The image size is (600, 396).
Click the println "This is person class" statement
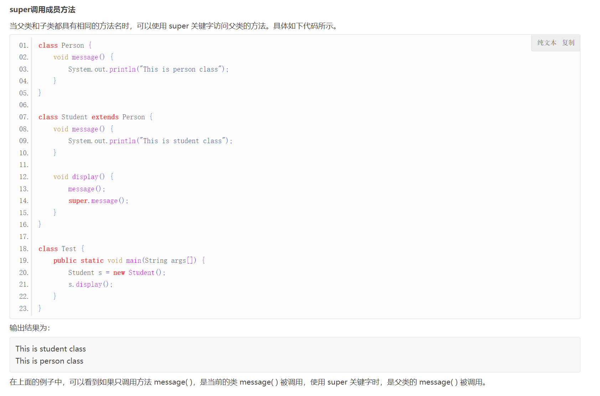(x=148, y=69)
